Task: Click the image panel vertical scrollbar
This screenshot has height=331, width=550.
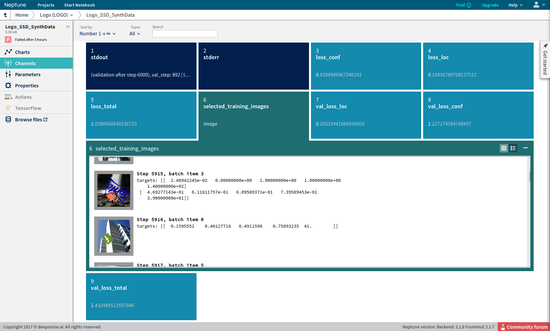Action: [x=529, y=177]
